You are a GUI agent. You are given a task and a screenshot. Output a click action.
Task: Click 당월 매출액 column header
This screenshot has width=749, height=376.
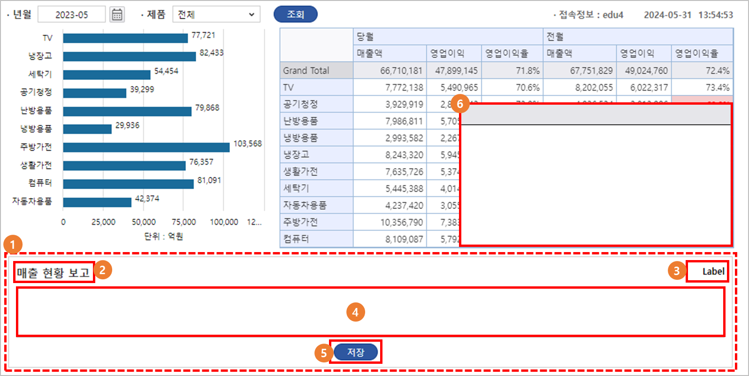click(390, 54)
